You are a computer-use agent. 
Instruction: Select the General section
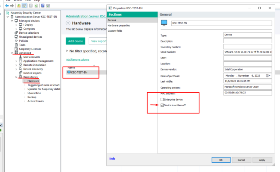pyautogui.click(x=132, y=20)
